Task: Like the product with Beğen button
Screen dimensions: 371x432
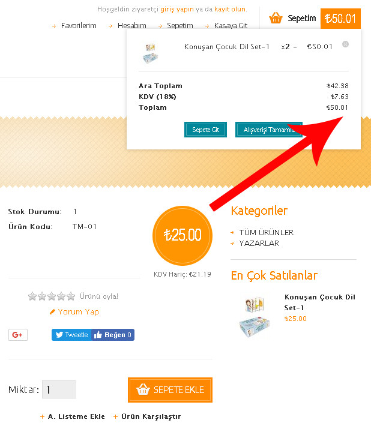Action: point(113,335)
